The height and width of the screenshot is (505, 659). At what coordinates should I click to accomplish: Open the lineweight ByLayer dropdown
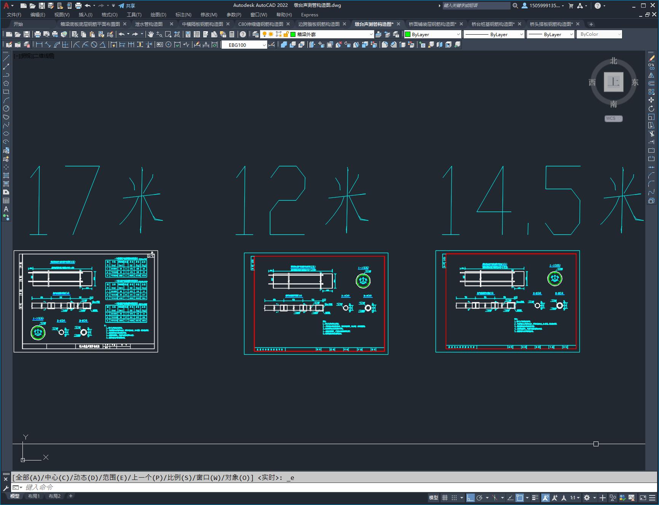point(550,34)
